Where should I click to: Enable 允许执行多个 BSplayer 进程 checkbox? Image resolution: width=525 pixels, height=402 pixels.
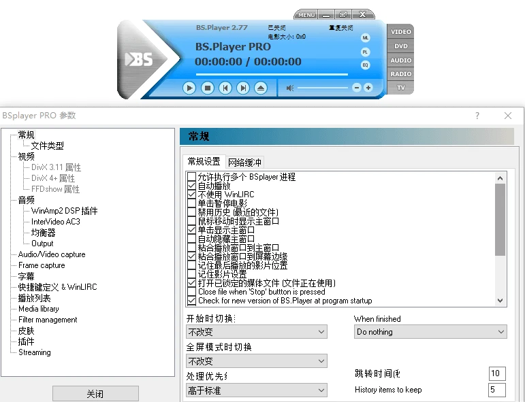(x=191, y=177)
